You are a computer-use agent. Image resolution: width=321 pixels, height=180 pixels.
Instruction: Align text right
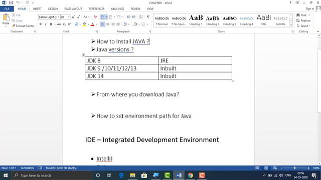point(113,24)
